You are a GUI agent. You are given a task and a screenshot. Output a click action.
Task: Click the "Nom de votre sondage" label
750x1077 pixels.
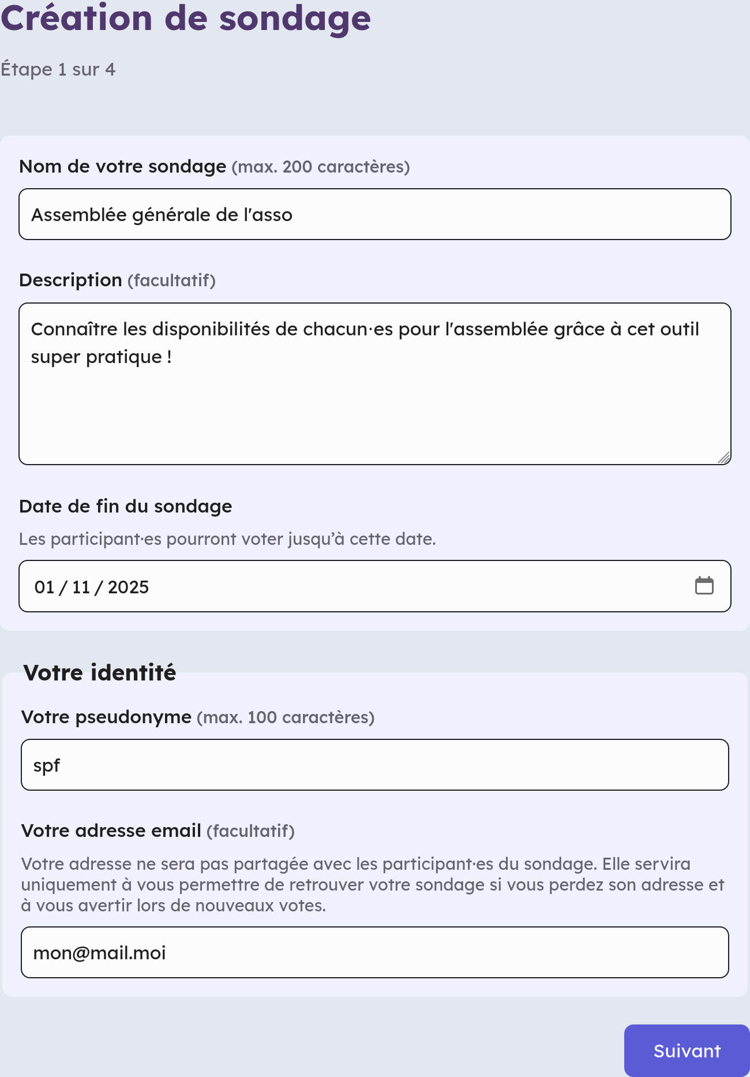pos(122,166)
